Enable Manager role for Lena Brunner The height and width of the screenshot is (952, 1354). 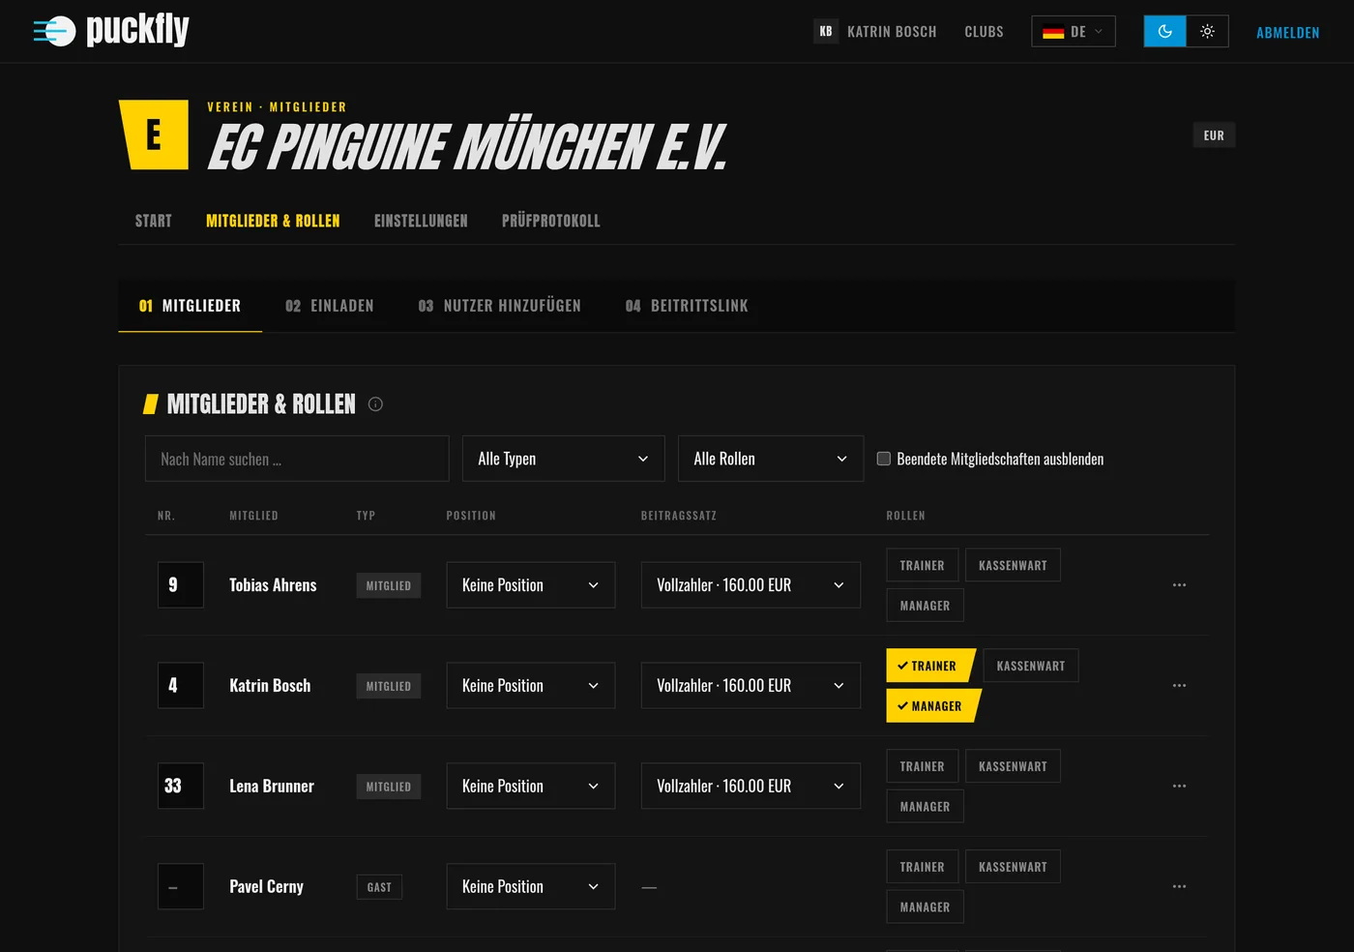click(926, 807)
